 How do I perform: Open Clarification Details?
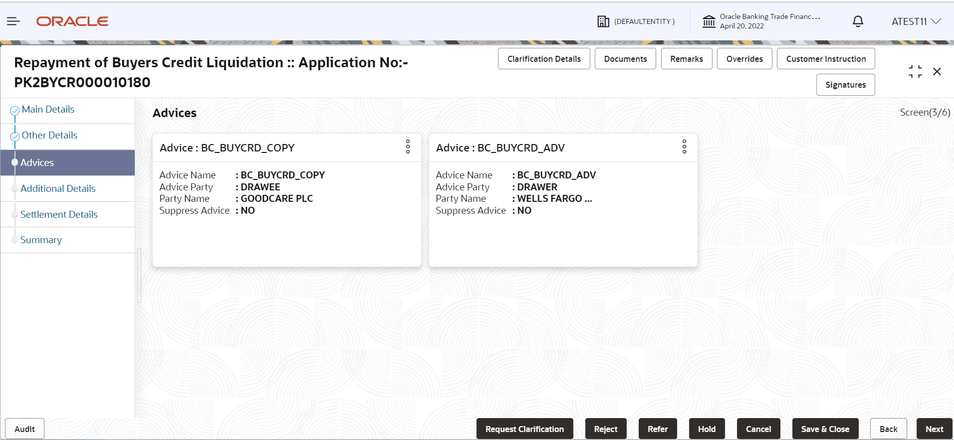pyautogui.click(x=544, y=59)
